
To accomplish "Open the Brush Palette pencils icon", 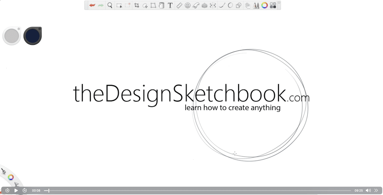I will [256, 5].
